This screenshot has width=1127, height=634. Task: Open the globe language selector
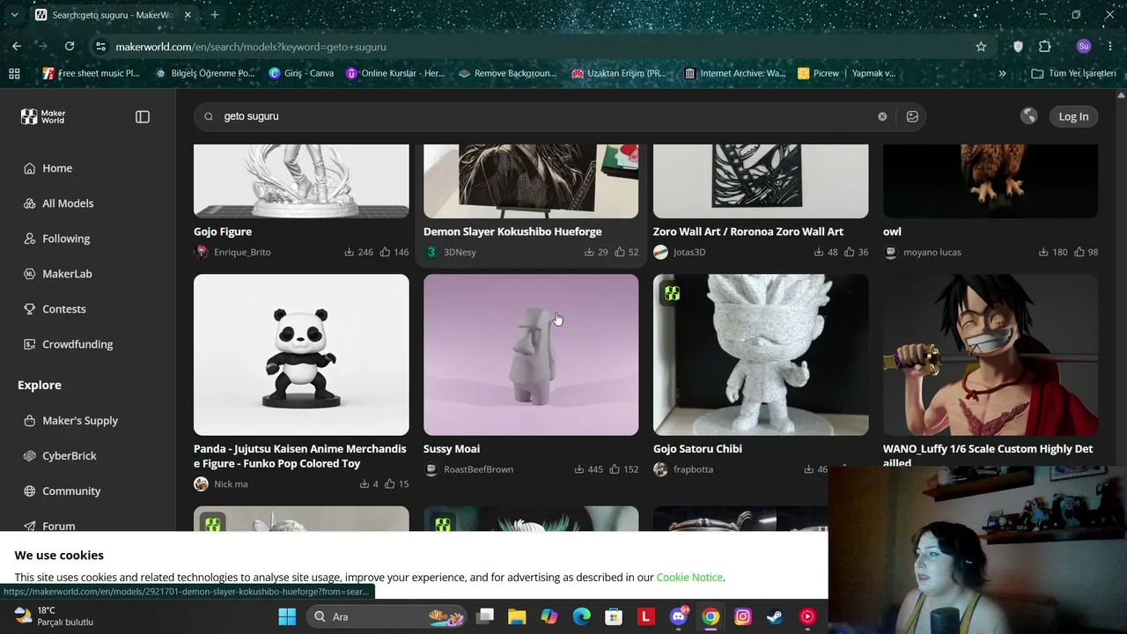1028,116
